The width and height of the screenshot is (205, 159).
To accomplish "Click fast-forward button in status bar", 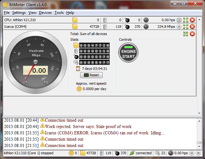I will coord(198,153).
